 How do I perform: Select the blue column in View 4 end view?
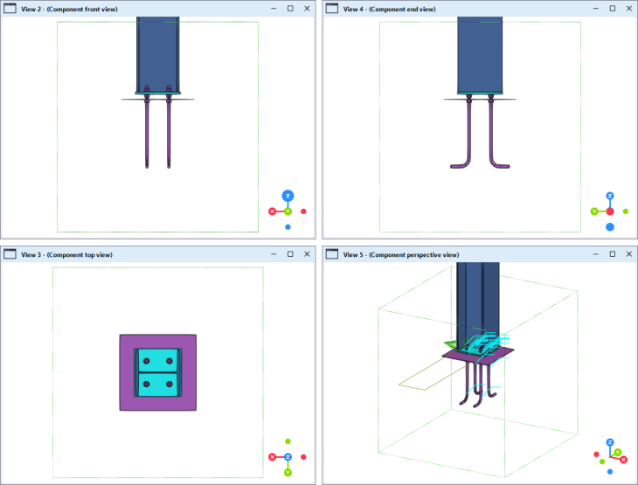480,53
